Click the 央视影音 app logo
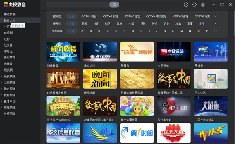 pyautogui.click(x=15, y=5)
